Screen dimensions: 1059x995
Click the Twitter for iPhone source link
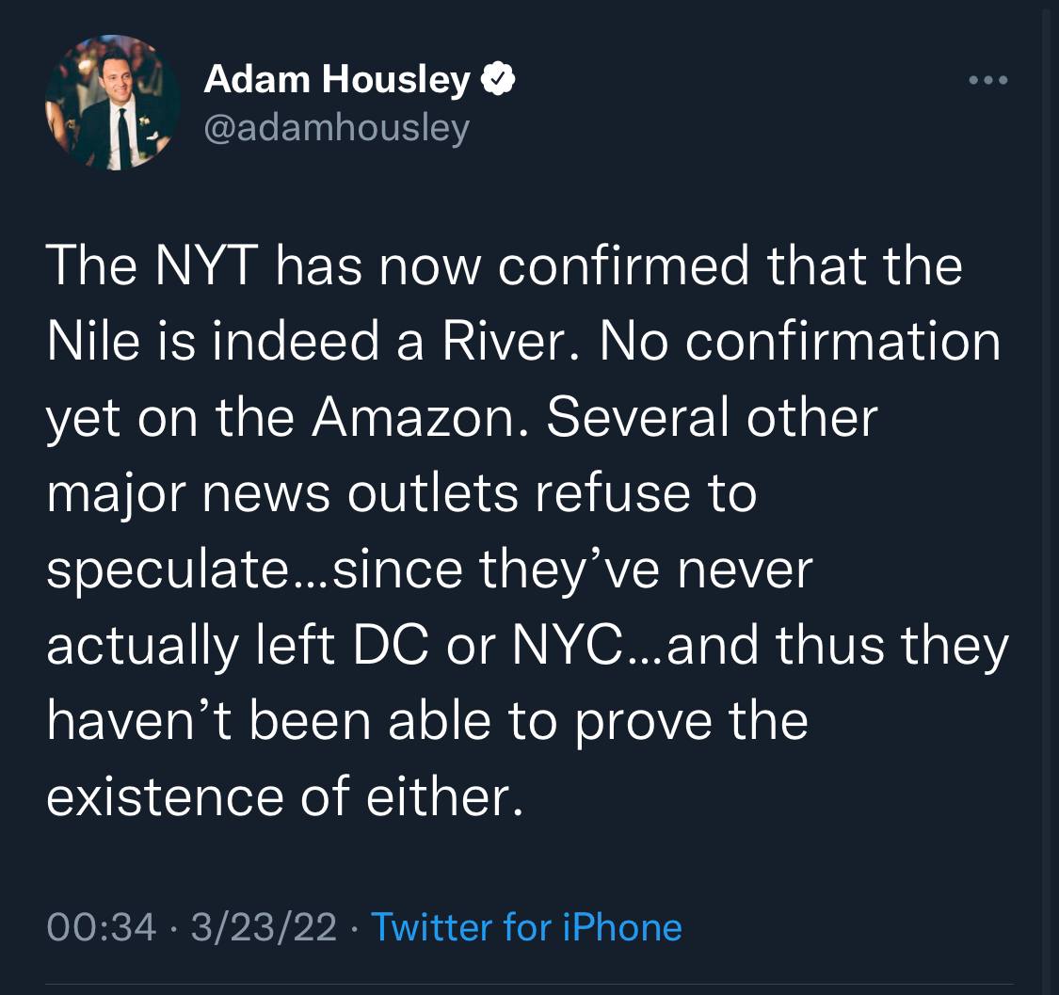coord(526,926)
